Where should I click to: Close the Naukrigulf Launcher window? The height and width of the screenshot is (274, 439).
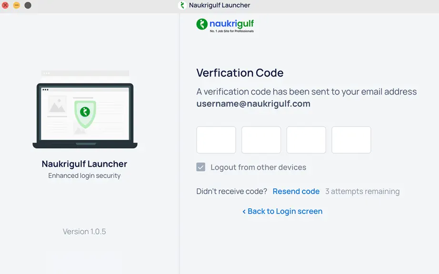point(5,5)
